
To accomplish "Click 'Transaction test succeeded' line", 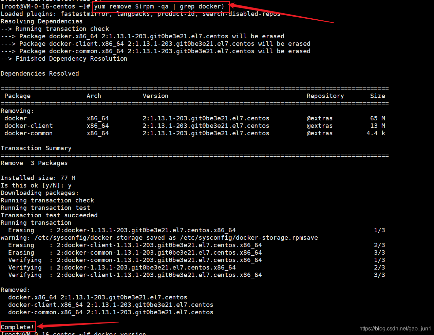I will (49, 215).
